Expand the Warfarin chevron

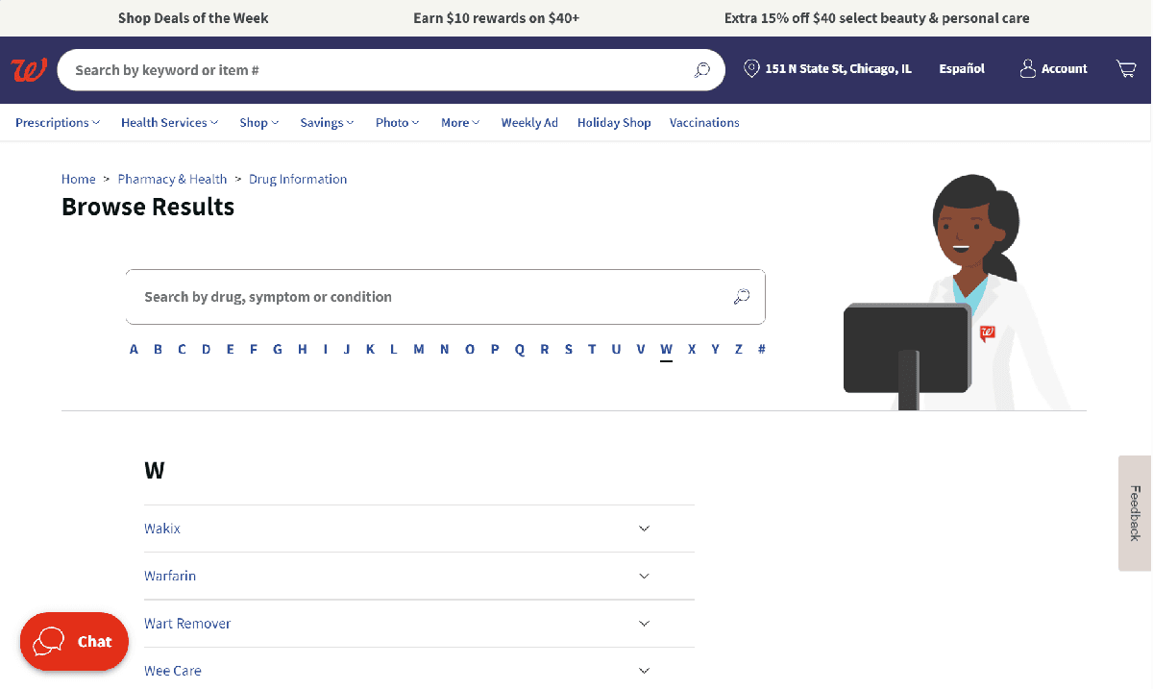click(x=644, y=576)
